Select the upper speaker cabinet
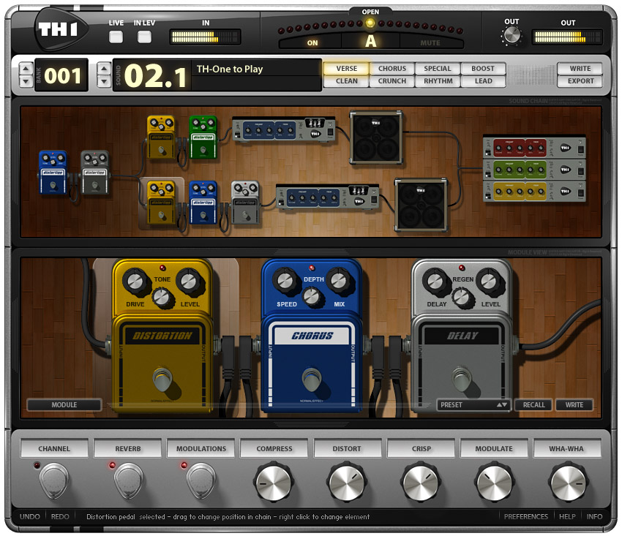The height and width of the screenshot is (536, 622). (376, 137)
